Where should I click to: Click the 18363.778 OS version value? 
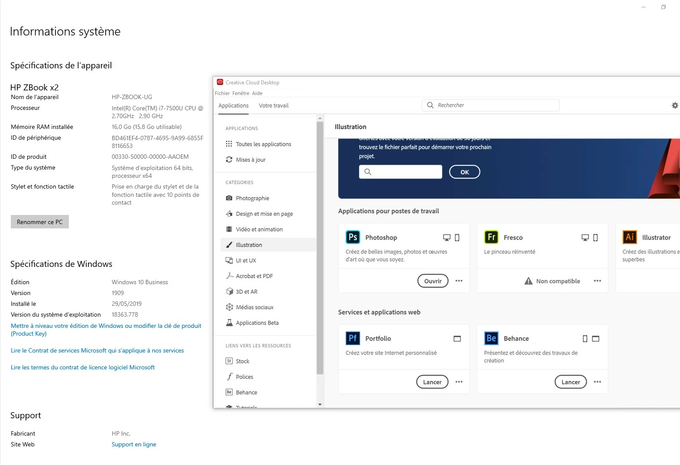pos(125,314)
